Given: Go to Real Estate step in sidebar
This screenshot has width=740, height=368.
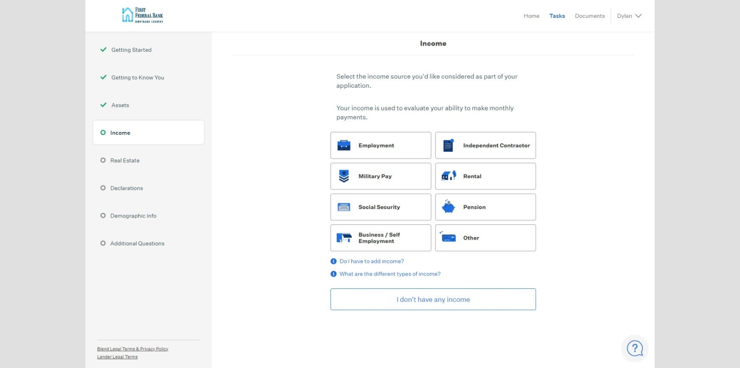Looking at the screenshot, I should click(x=125, y=160).
